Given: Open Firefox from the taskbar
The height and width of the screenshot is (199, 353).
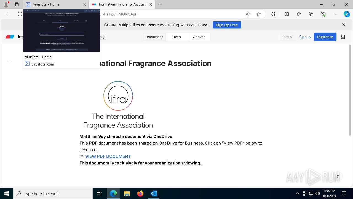Looking at the screenshot, I should tap(140, 193).
